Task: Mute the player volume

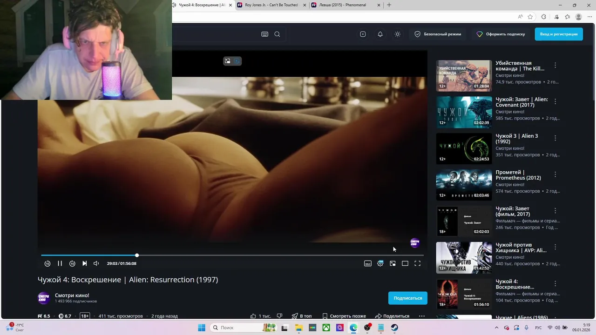Action: coord(96,263)
